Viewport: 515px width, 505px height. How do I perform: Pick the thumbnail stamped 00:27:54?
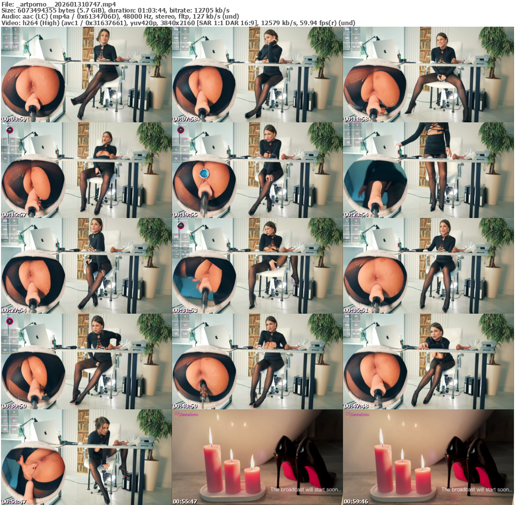(87, 266)
